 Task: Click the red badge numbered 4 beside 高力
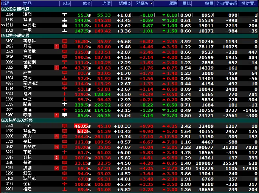point(57,136)
